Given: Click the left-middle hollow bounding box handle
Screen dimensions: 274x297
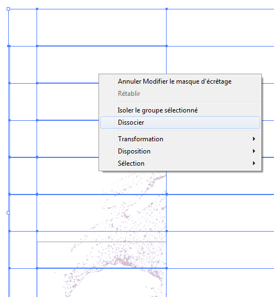Looking at the screenshot, I should click(8, 213).
